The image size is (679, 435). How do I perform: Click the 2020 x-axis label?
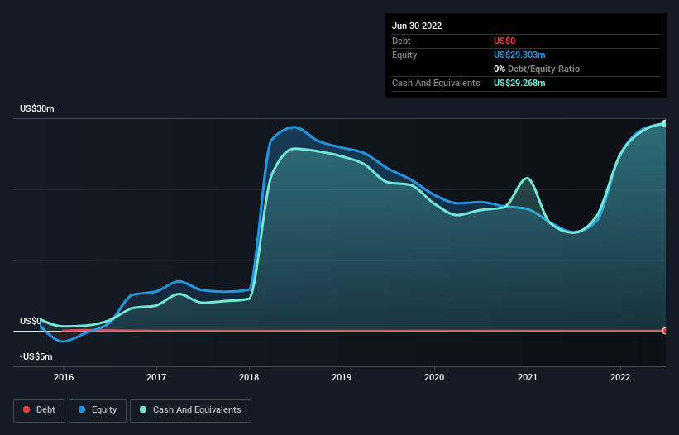(434, 377)
